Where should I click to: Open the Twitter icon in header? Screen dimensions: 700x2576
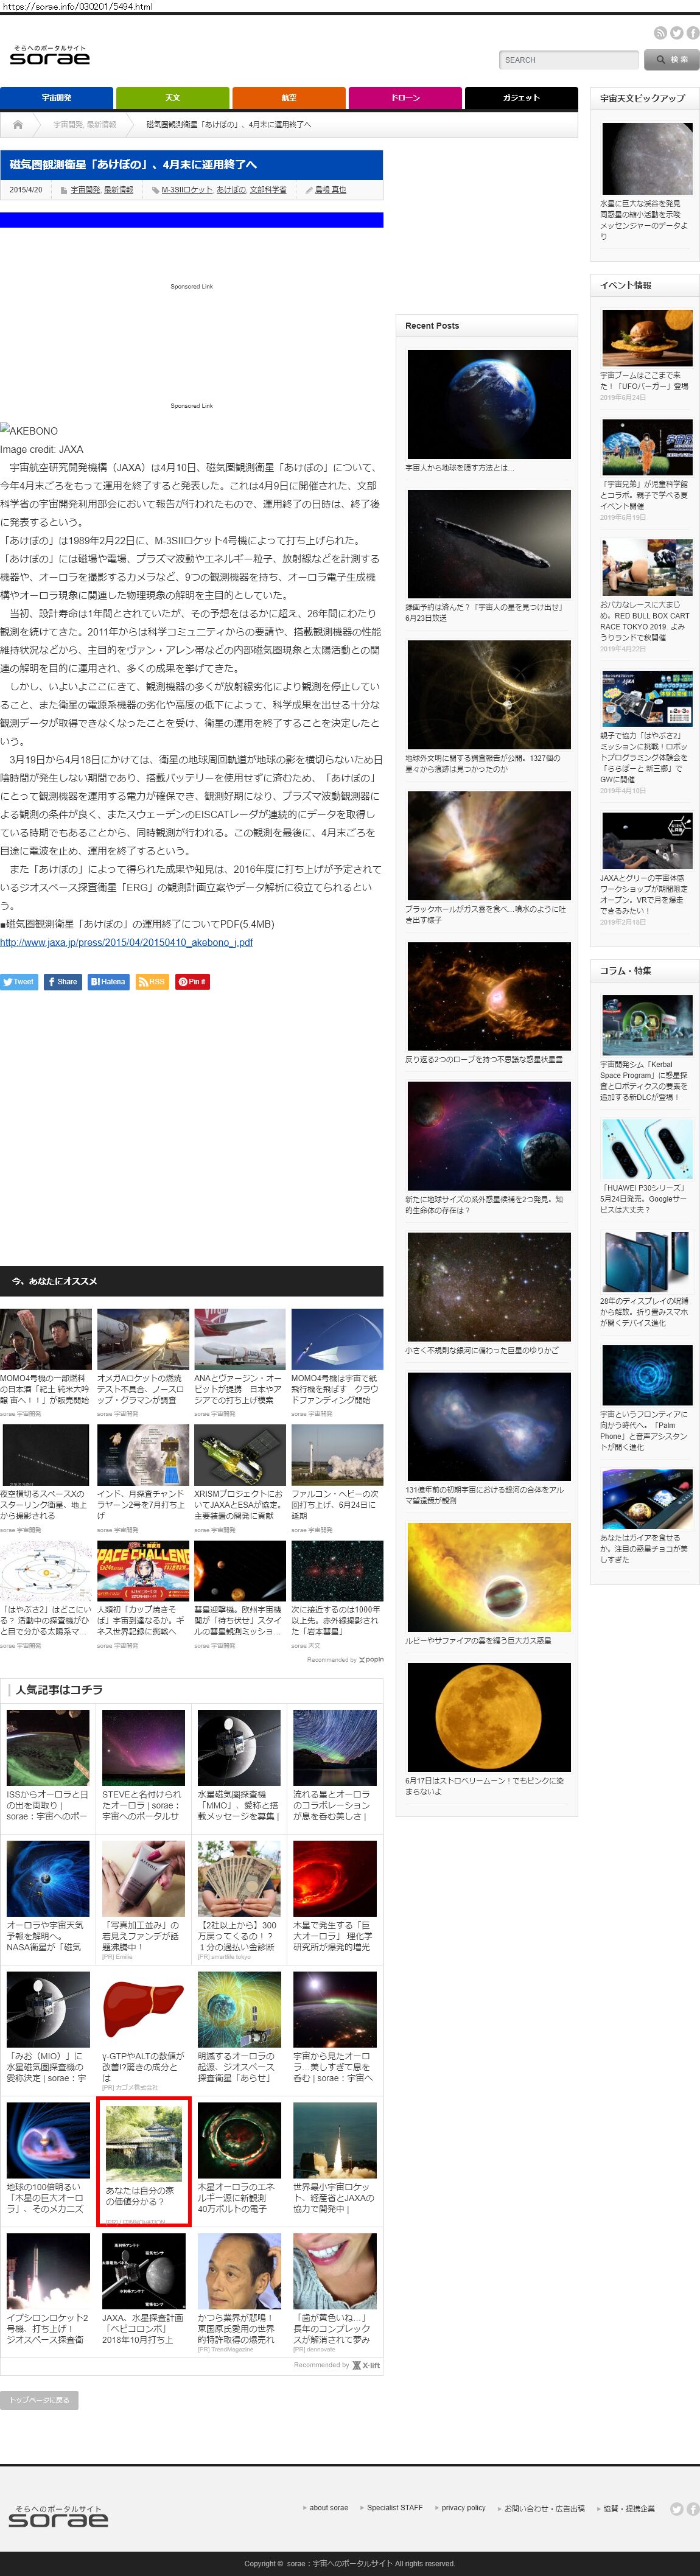click(676, 33)
